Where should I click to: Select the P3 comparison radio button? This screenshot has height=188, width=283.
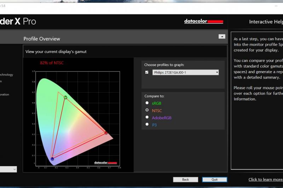(x=147, y=124)
